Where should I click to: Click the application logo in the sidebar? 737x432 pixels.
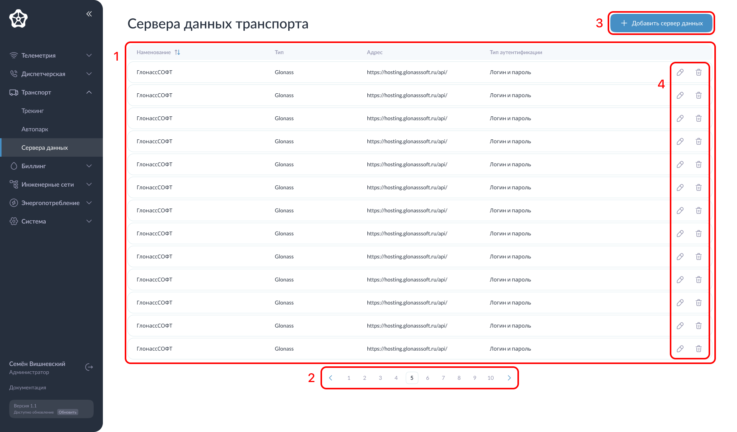click(x=18, y=18)
